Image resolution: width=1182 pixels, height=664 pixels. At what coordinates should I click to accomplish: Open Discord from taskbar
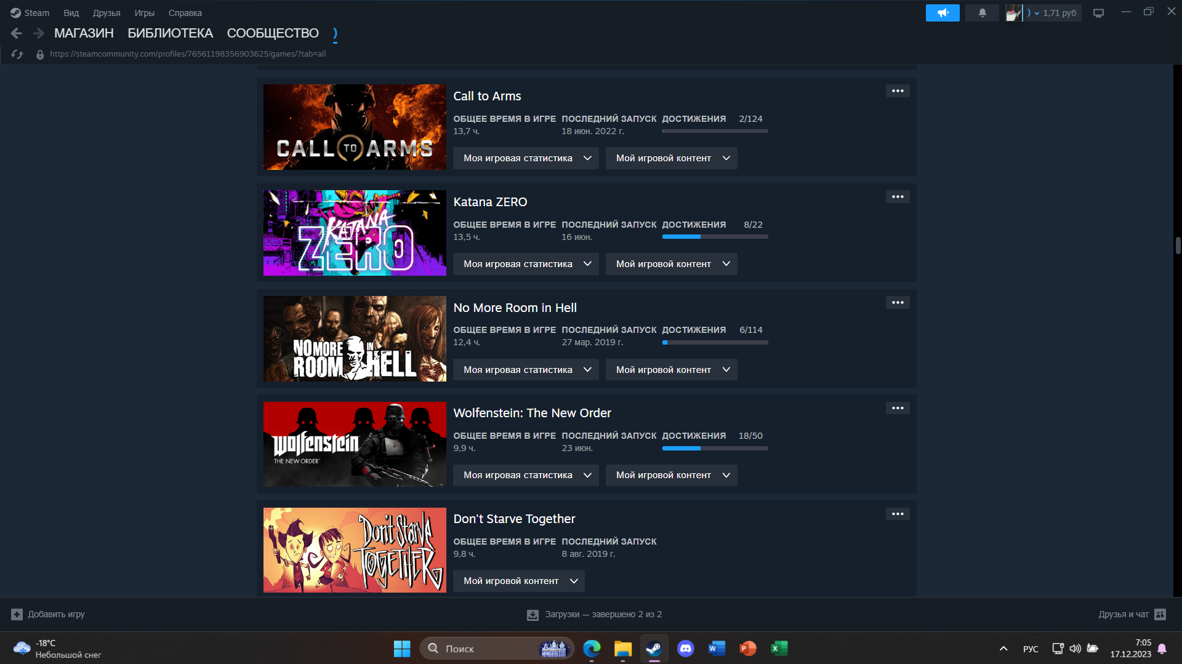685,649
